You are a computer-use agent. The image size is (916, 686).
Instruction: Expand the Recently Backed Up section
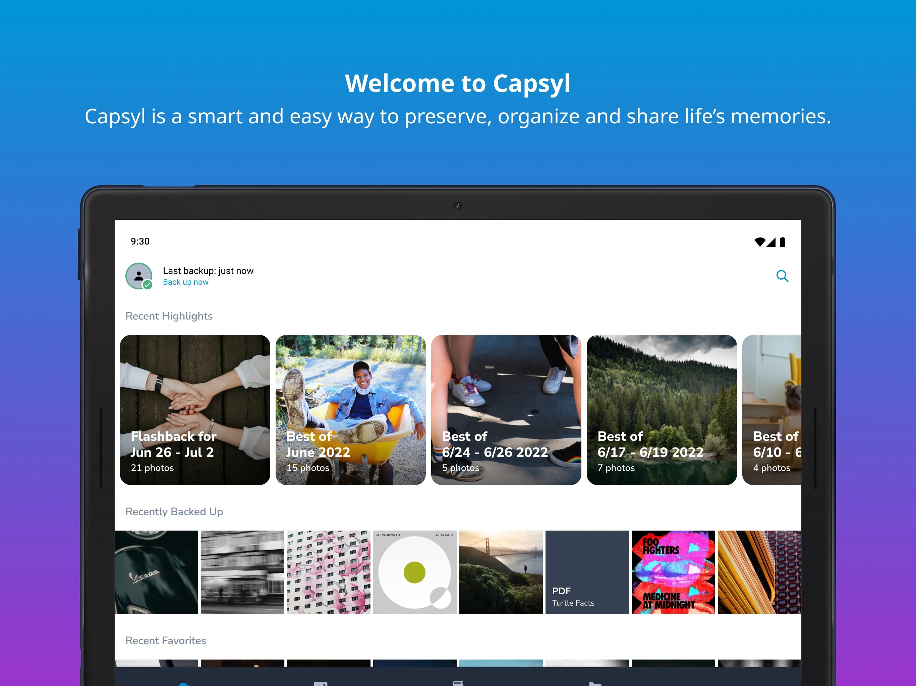coord(173,511)
